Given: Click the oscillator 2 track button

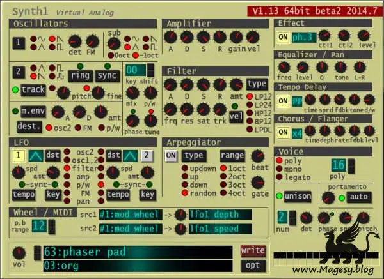Looking at the screenshot, I should [x=33, y=89].
